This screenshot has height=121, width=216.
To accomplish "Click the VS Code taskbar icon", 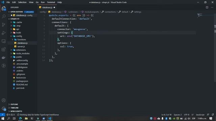I will (50, 119).
